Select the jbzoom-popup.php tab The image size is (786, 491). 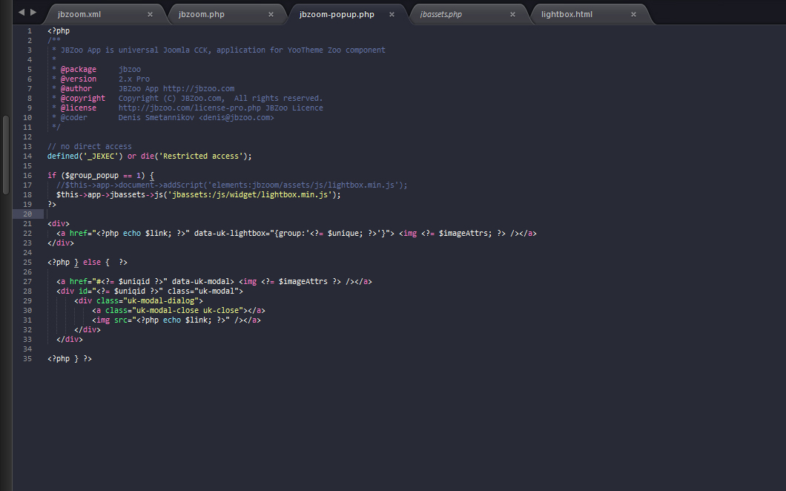coord(337,14)
